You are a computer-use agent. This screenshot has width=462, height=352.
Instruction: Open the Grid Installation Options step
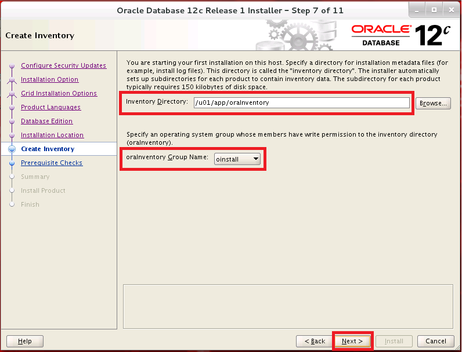click(59, 93)
